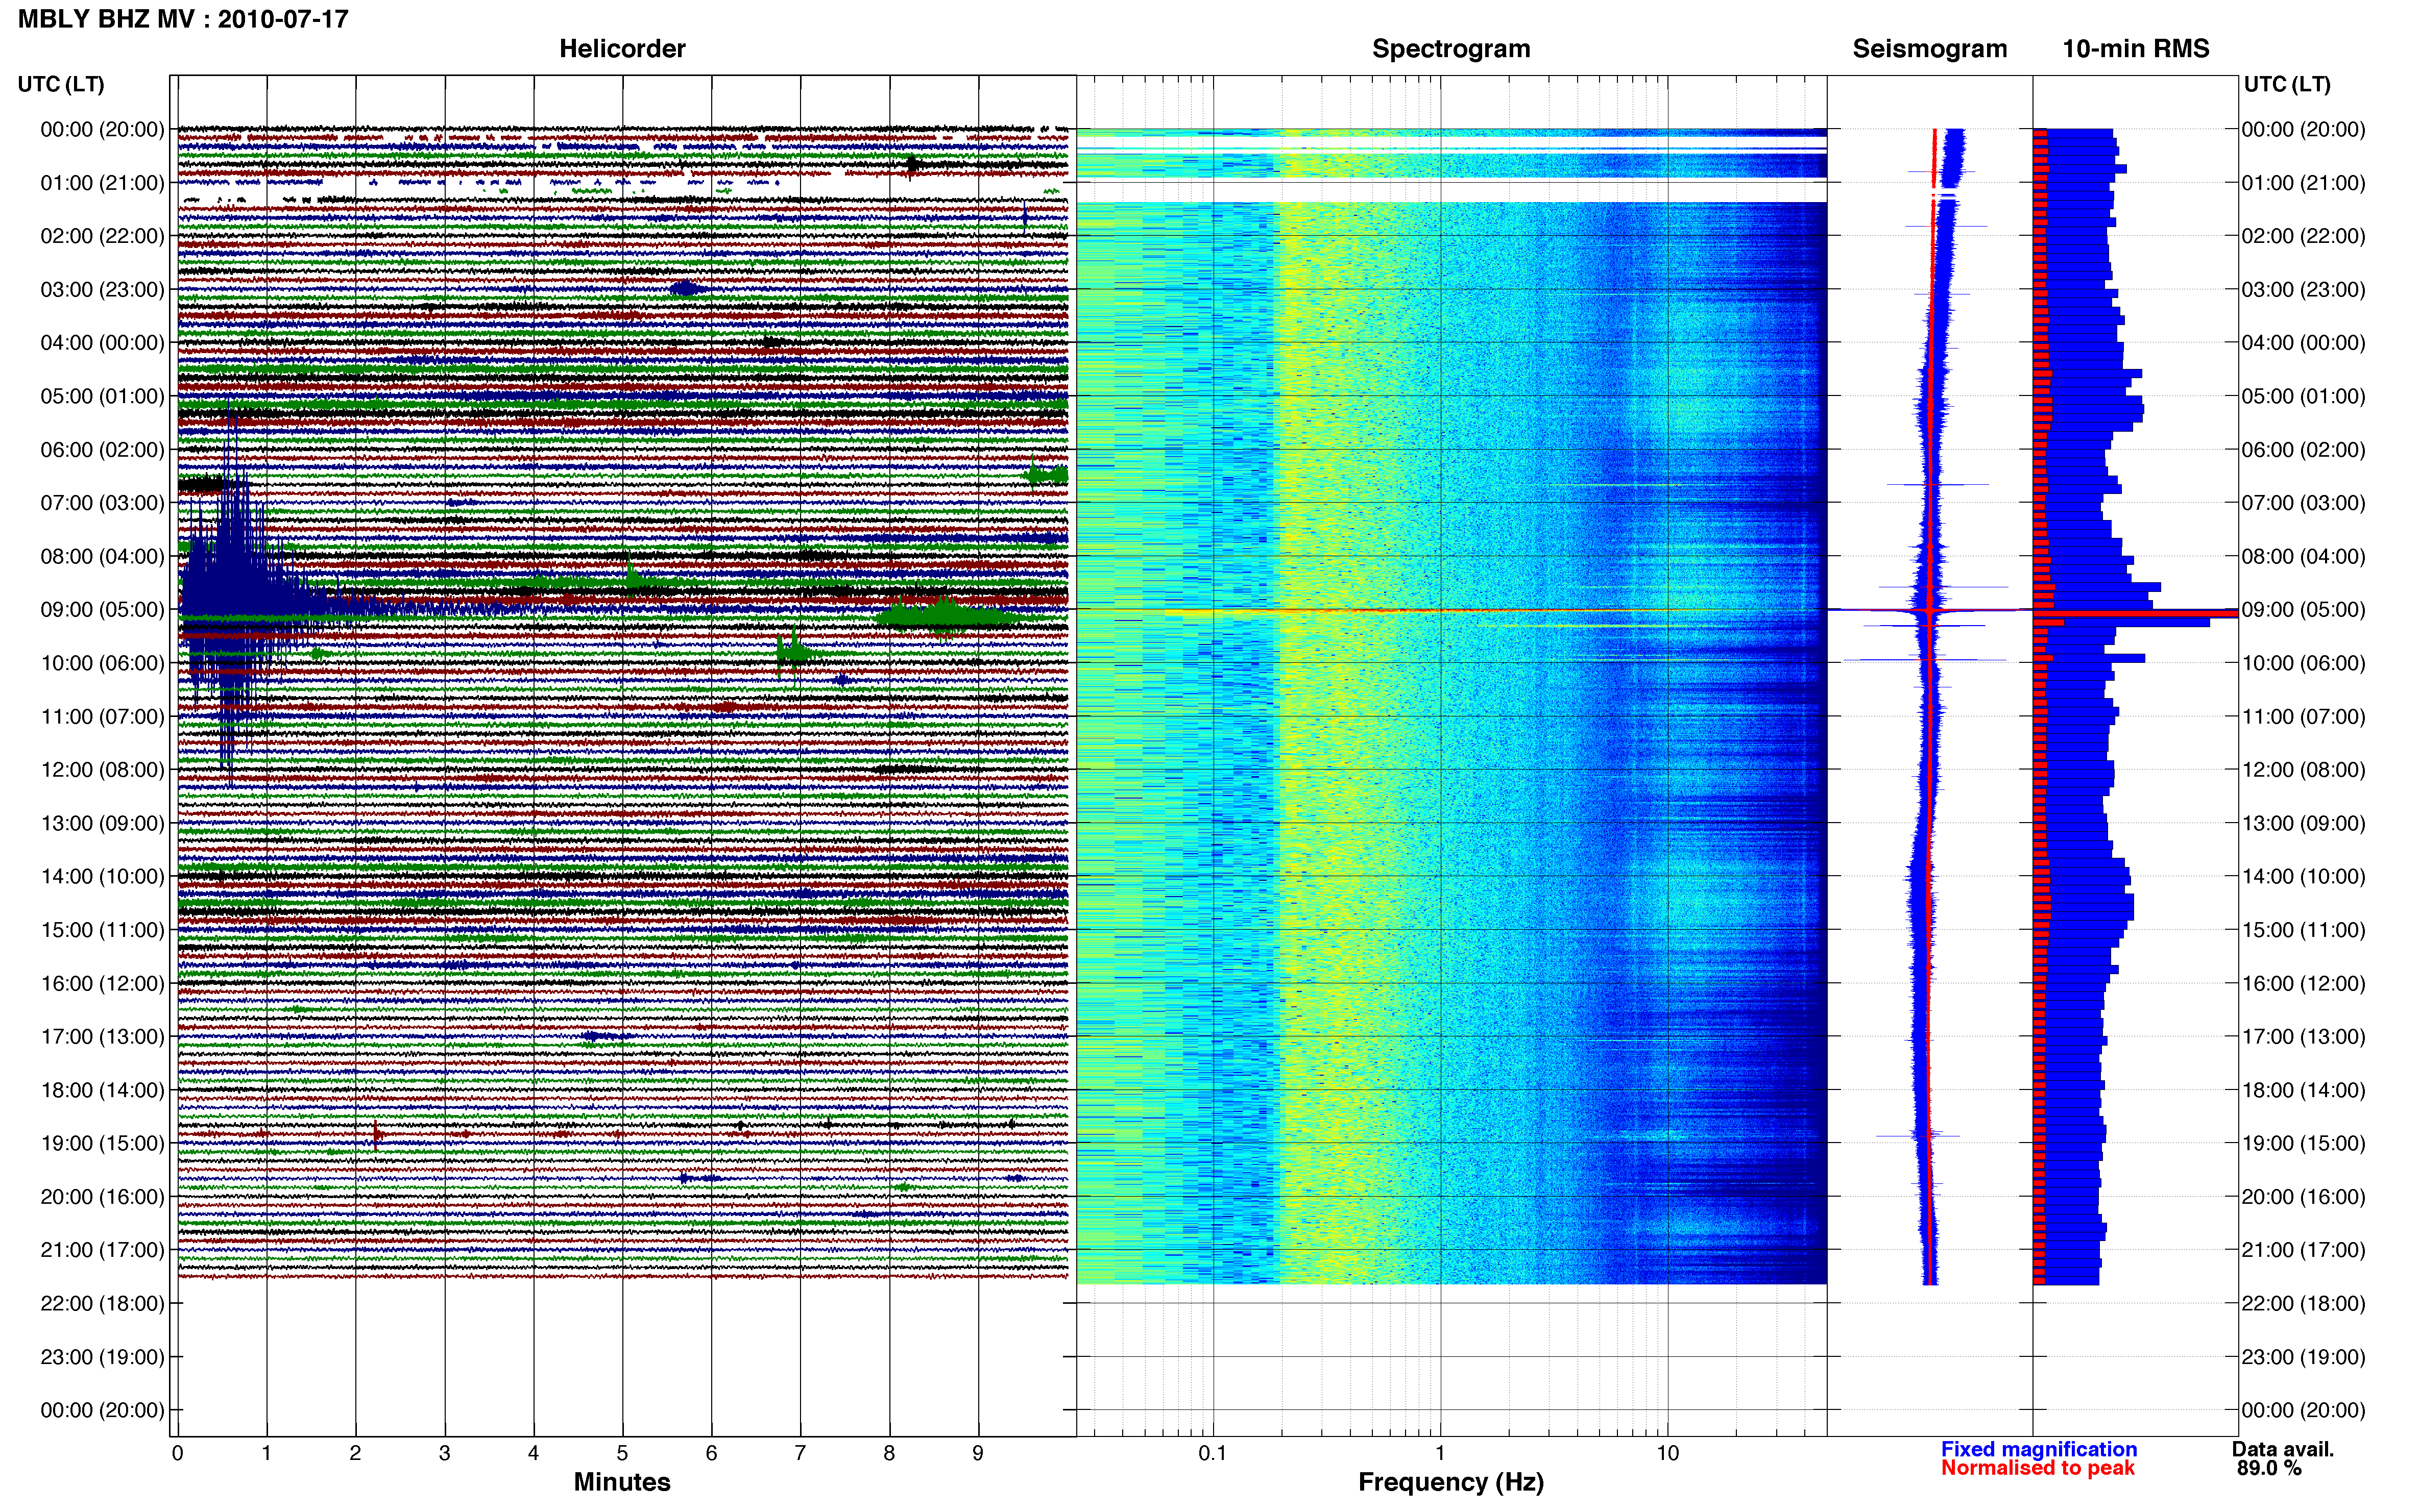Image resolution: width=2420 pixels, height=1512 pixels.
Task: Select left time label '19:00 (15:00)'
Action: click(102, 1143)
